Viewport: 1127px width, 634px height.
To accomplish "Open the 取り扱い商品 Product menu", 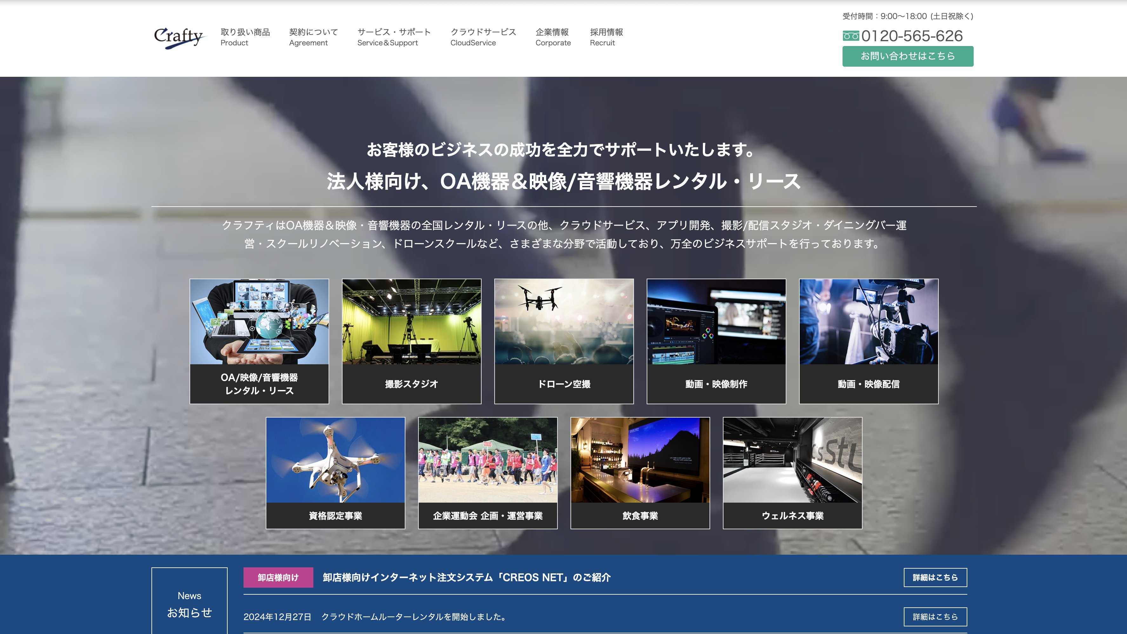I will tap(245, 37).
